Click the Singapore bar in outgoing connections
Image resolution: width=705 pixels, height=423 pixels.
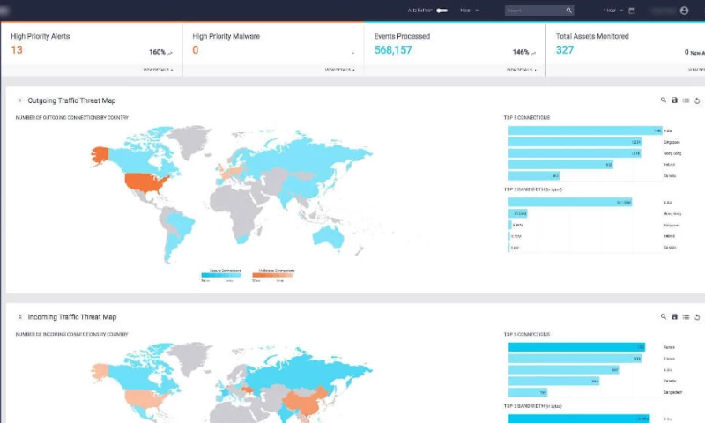click(x=575, y=142)
